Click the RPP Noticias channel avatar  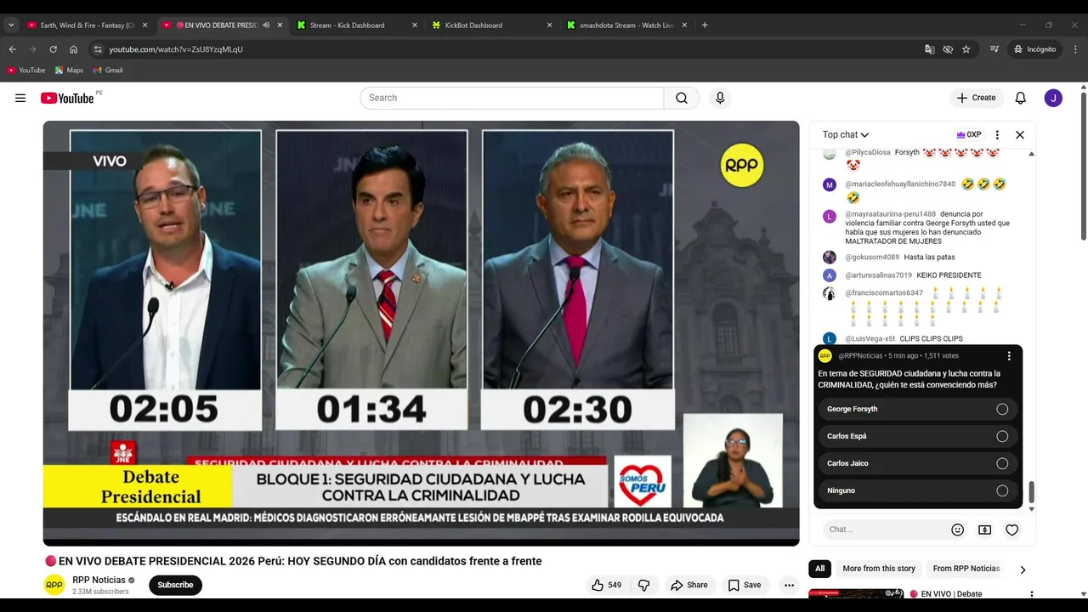click(x=54, y=585)
